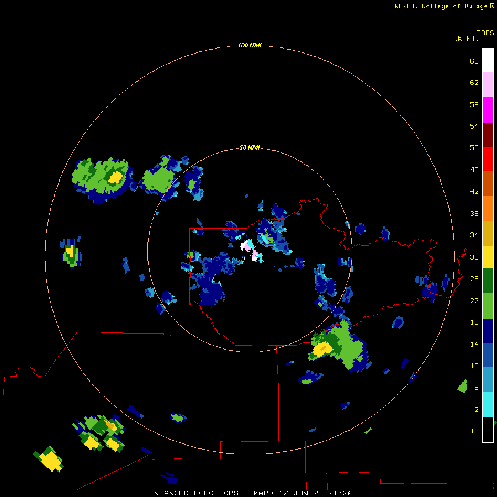Click the legend value 58

[474, 104]
